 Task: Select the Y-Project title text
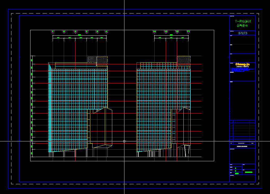click(243, 21)
